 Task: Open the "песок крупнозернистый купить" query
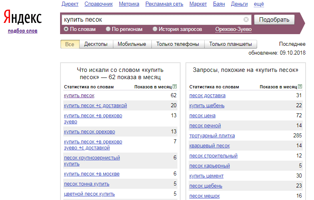(92, 161)
